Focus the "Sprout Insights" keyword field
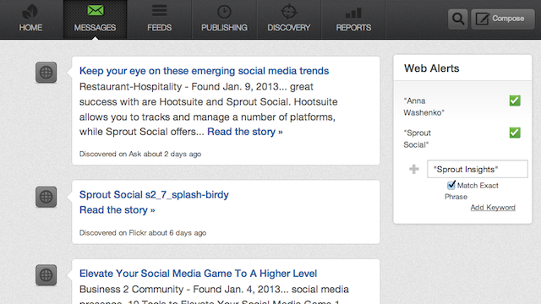This screenshot has width=541, height=304. click(478, 169)
